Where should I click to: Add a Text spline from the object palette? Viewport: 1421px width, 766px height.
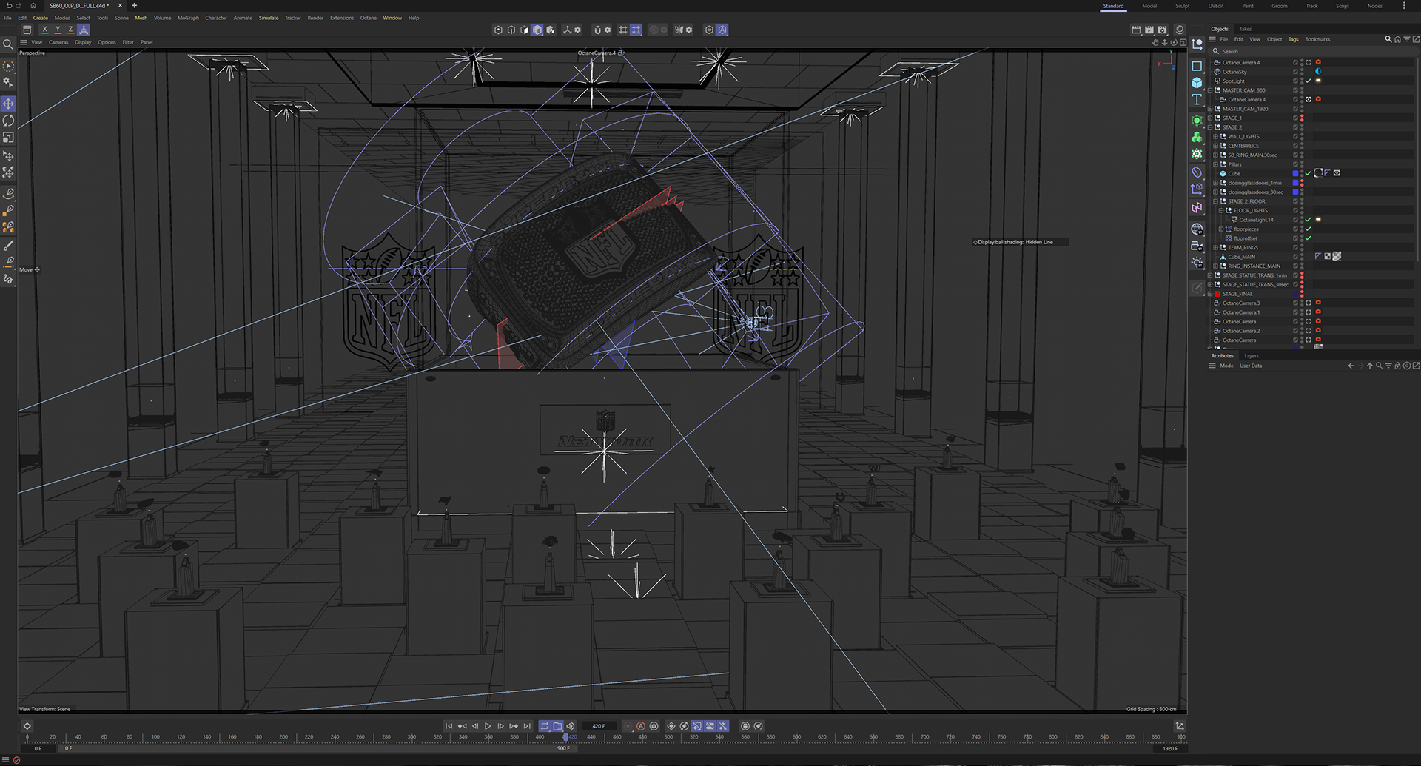tap(1197, 100)
